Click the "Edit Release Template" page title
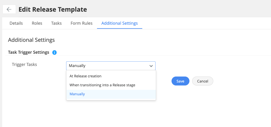Viewport: 271px width, 127px height. [53, 9]
